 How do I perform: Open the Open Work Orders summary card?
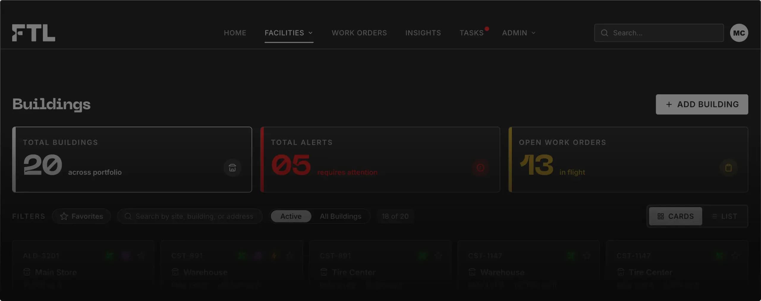(628, 160)
